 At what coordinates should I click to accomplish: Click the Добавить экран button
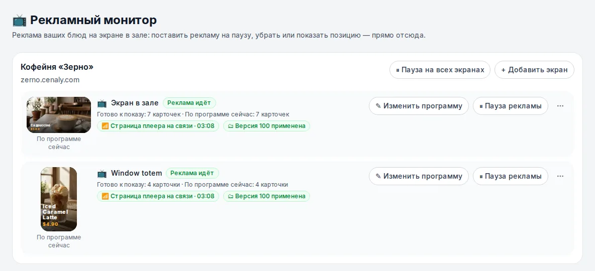tap(534, 70)
